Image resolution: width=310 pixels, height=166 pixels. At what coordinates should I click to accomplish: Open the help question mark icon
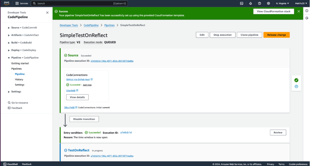point(259,3)
